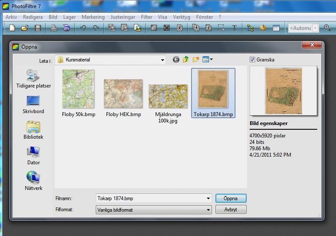Toggle the Granska preview checkbox
This screenshot has height=236, width=336.
pyautogui.click(x=253, y=59)
